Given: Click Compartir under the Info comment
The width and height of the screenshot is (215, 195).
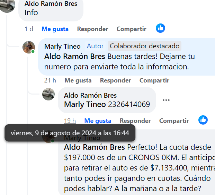Looking at the screenshot, I should click(x=131, y=29).
